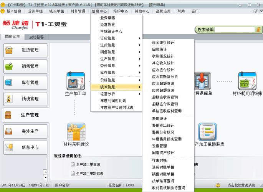Select 年度利润对比表 menu entry
This screenshot has width=263, height=192.
(x=116, y=101)
